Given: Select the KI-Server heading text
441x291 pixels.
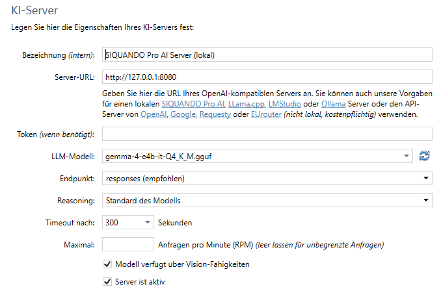Looking at the screenshot, I should [34, 10].
